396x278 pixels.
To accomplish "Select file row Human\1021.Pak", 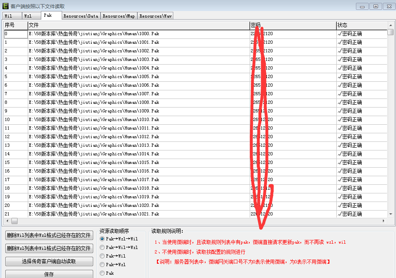I will click(x=195, y=214).
